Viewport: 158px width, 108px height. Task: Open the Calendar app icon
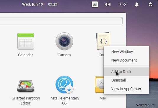26,41
